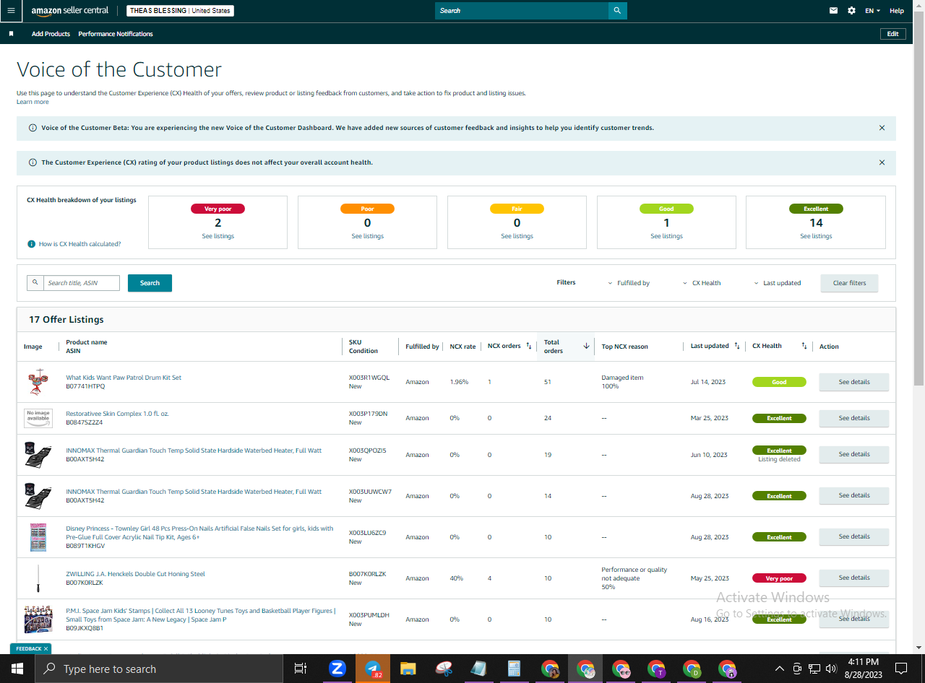Viewport: 925px width, 683px height.
Task: Click the ASIN B0847SZ2Z4
Action: (x=85, y=422)
